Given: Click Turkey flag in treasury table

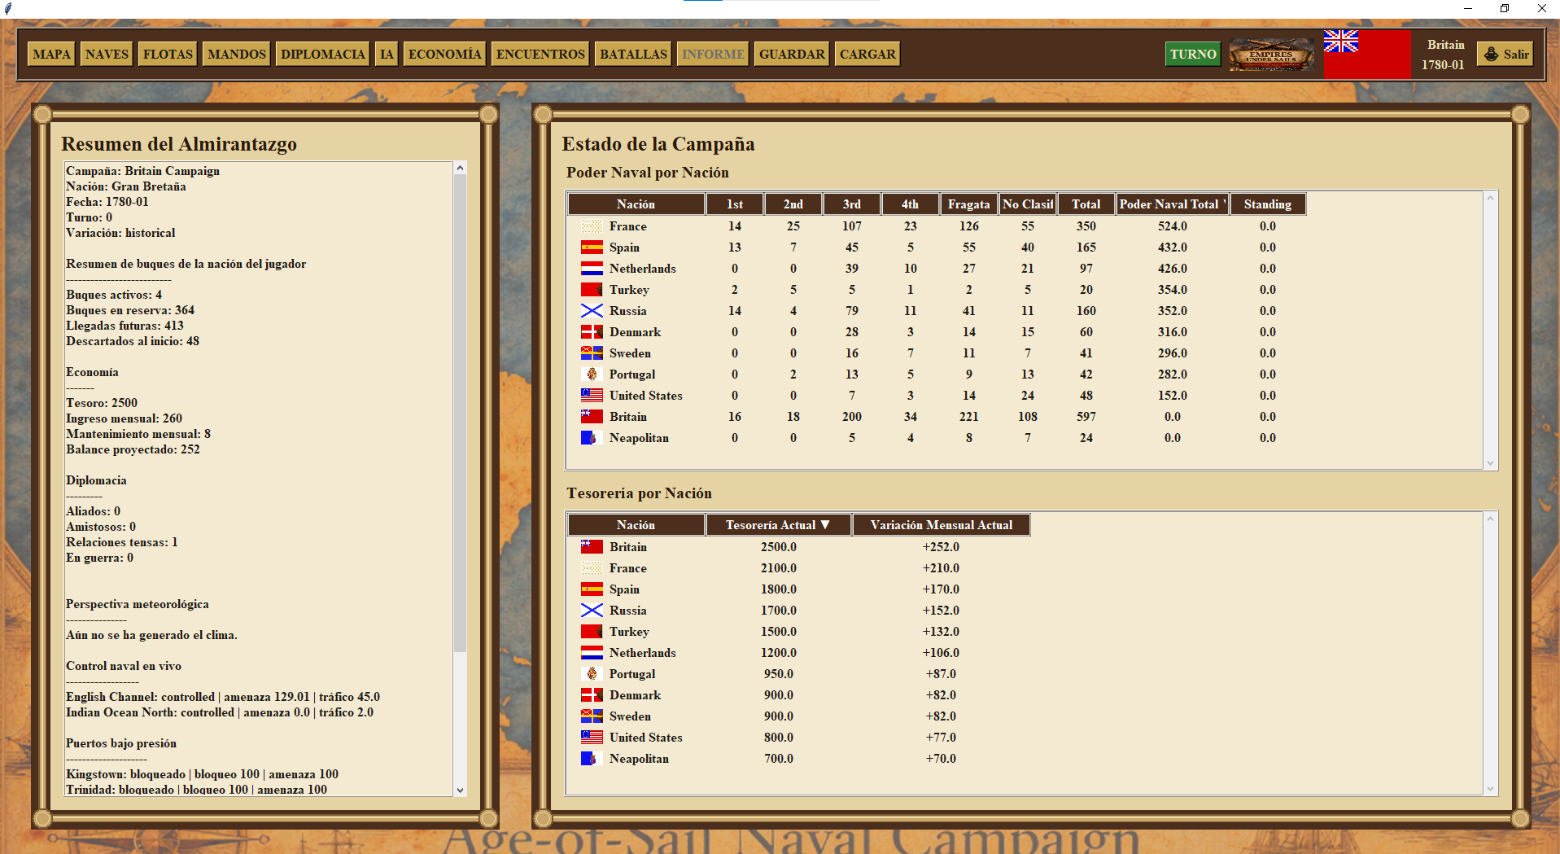Looking at the screenshot, I should [x=592, y=632].
